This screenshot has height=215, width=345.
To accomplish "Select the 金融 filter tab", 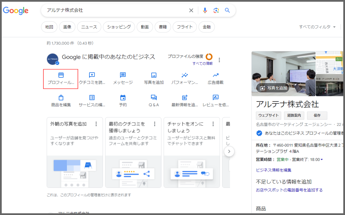I will point(206,27).
